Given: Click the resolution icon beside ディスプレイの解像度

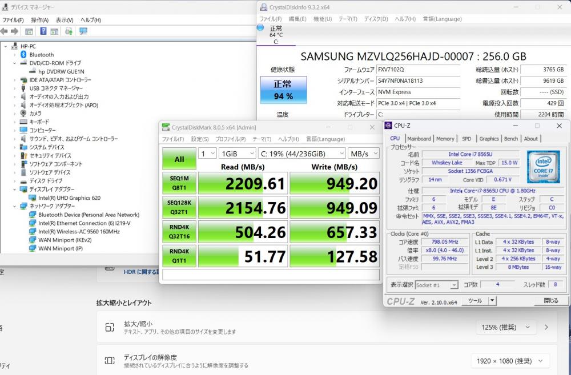Looking at the screenshot, I should coord(110,361).
